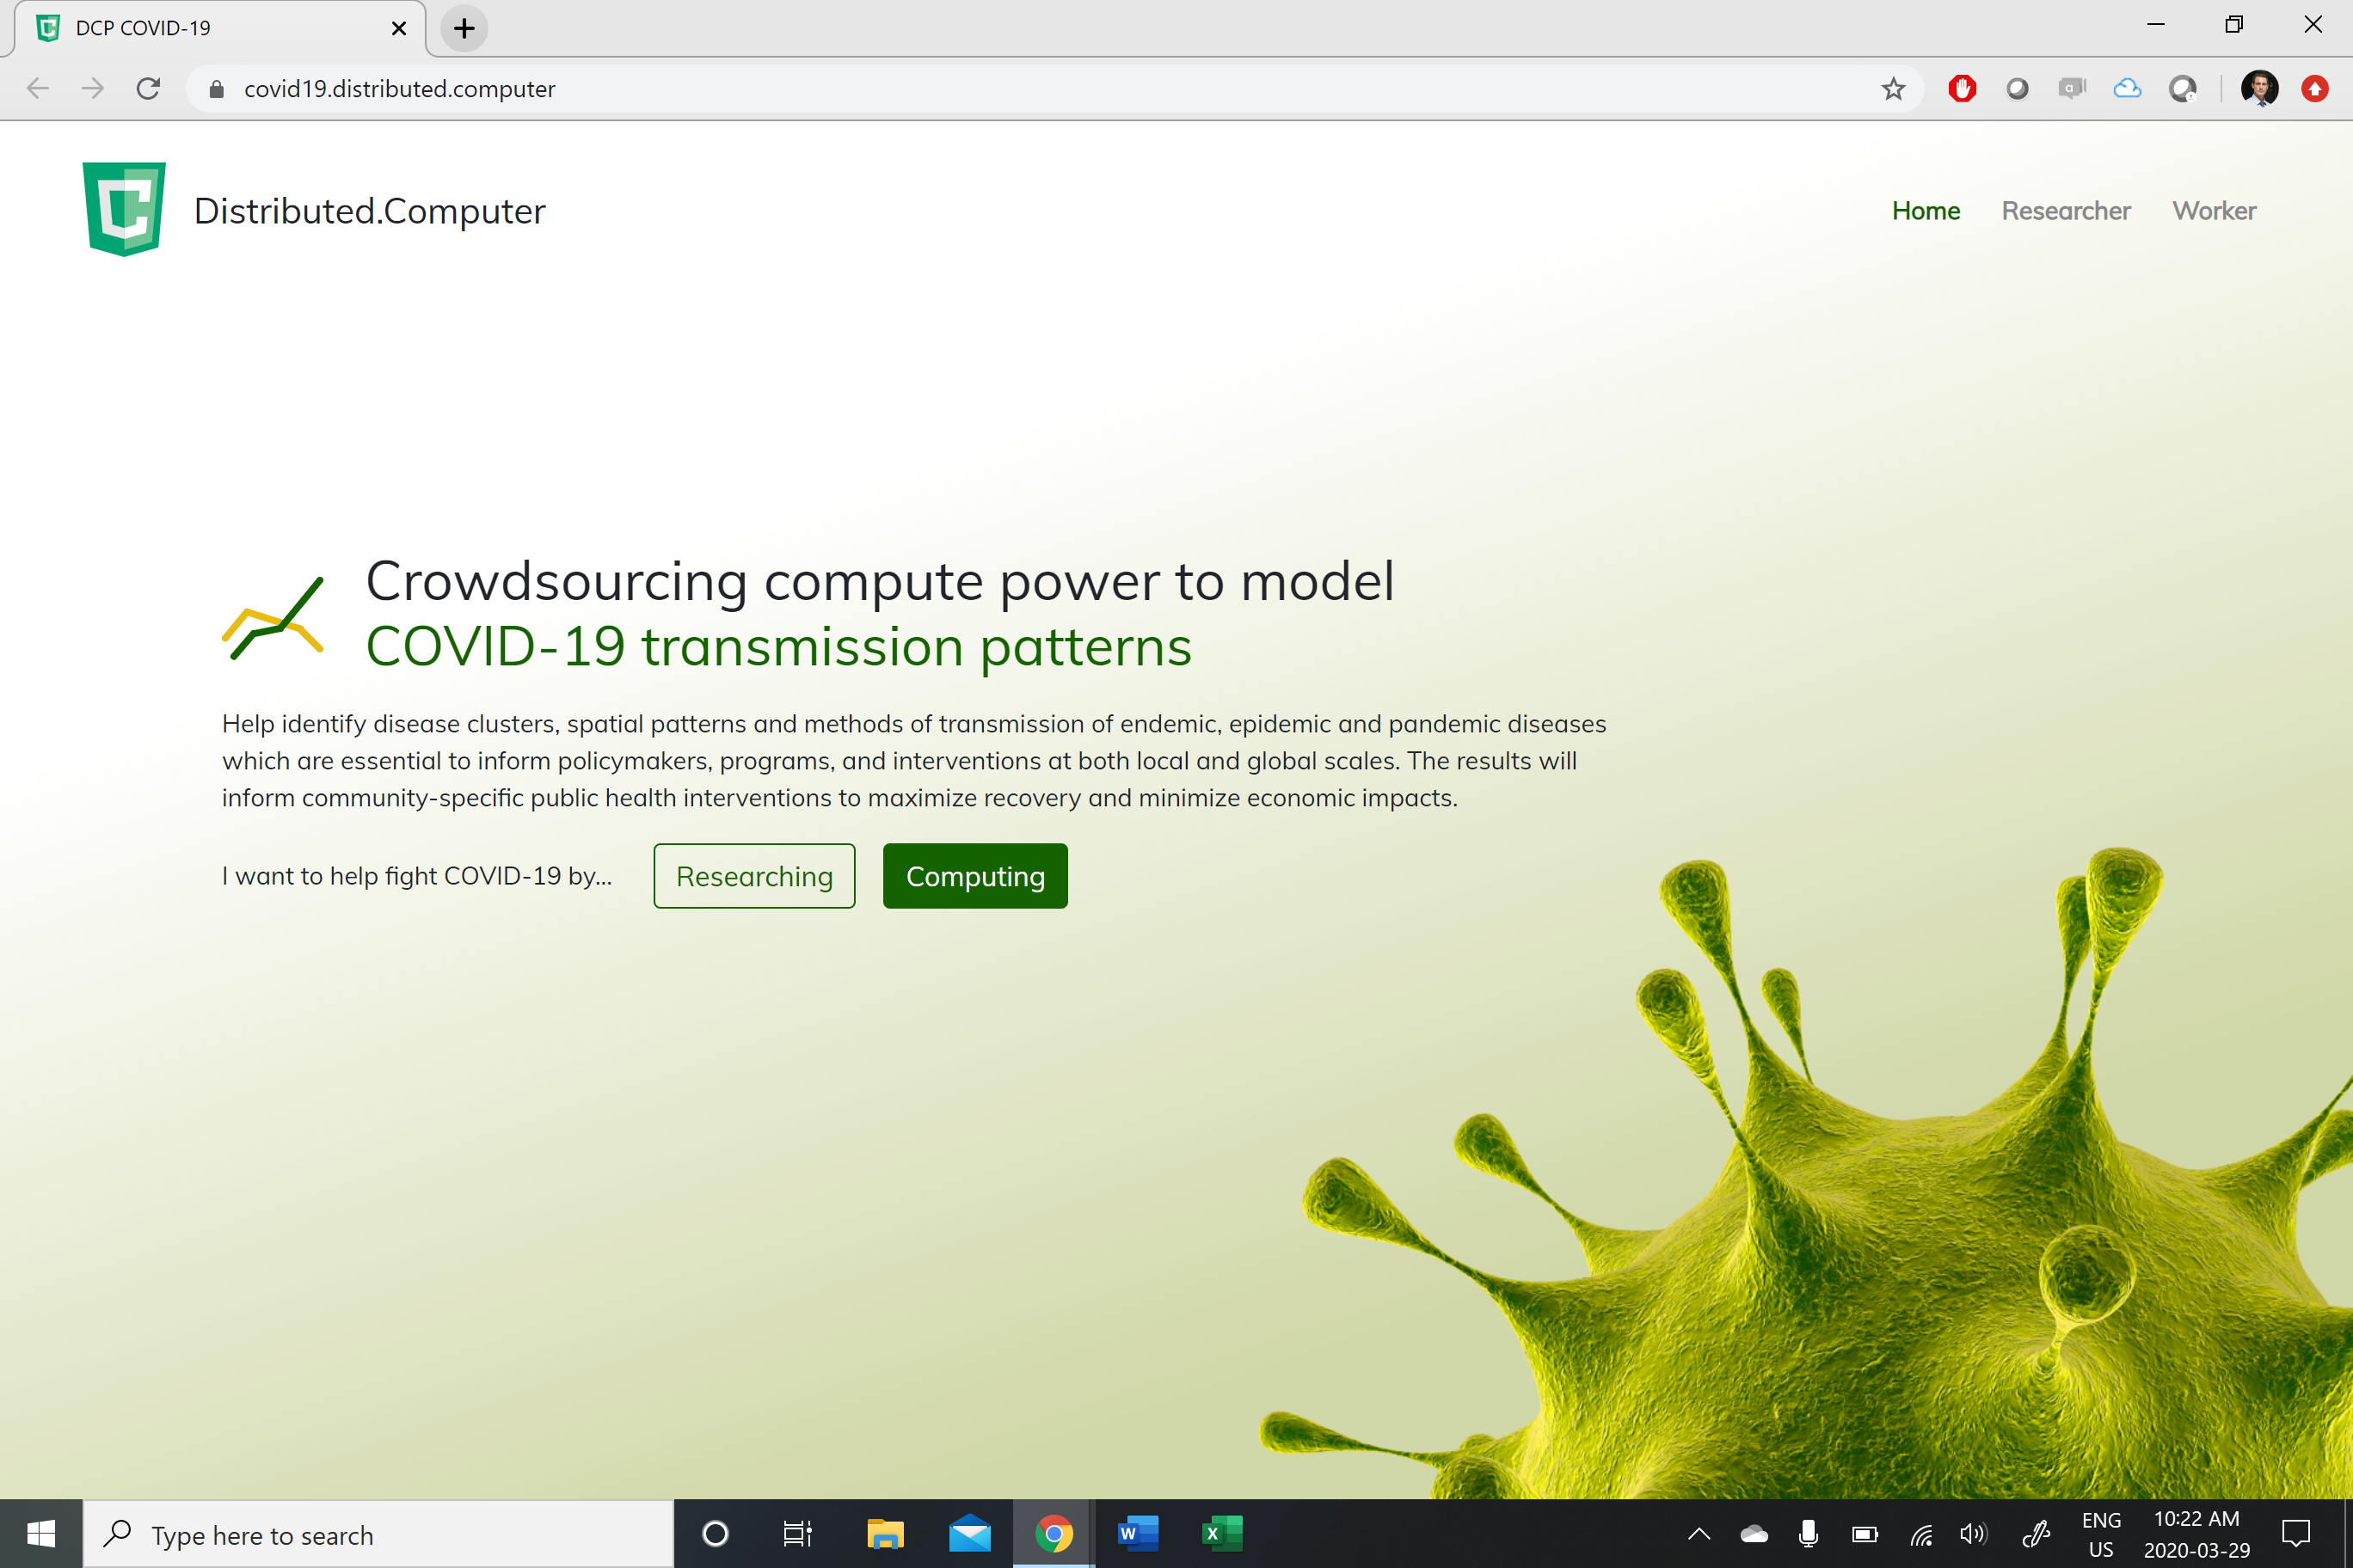This screenshot has width=2353, height=1568.
Task: Open the volume control in the system tray
Action: tap(1973, 1534)
